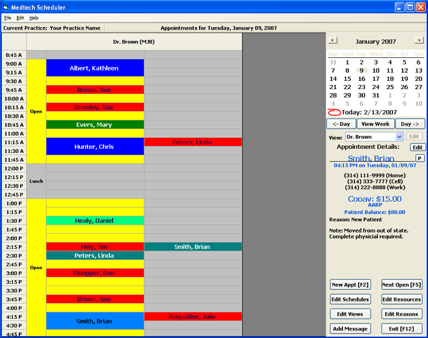The image size is (428, 338).
Task: Select the Albert, Kathleen 9:00 appointment
Action: (x=95, y=68)
